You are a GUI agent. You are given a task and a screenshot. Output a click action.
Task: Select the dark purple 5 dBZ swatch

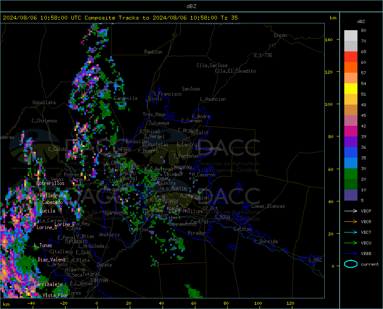point(351,195)
